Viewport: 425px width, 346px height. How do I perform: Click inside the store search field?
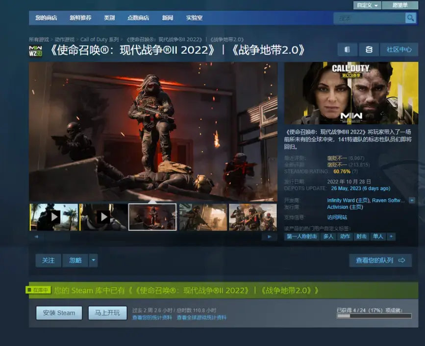[369, 18]
